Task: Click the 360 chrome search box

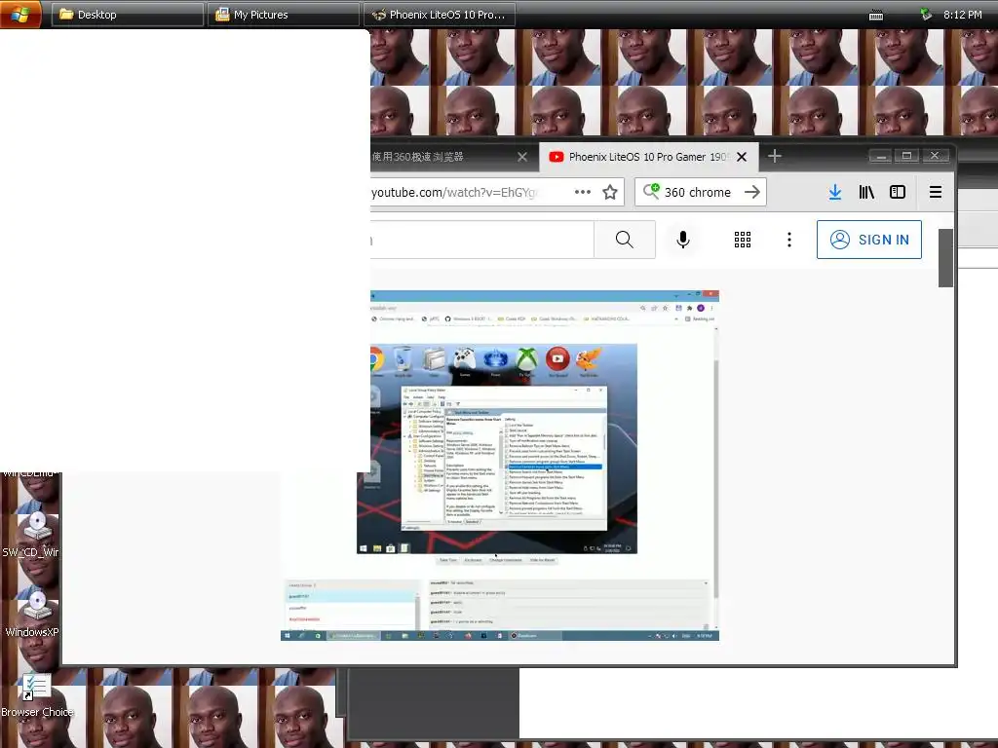Action: click(700, 192)
